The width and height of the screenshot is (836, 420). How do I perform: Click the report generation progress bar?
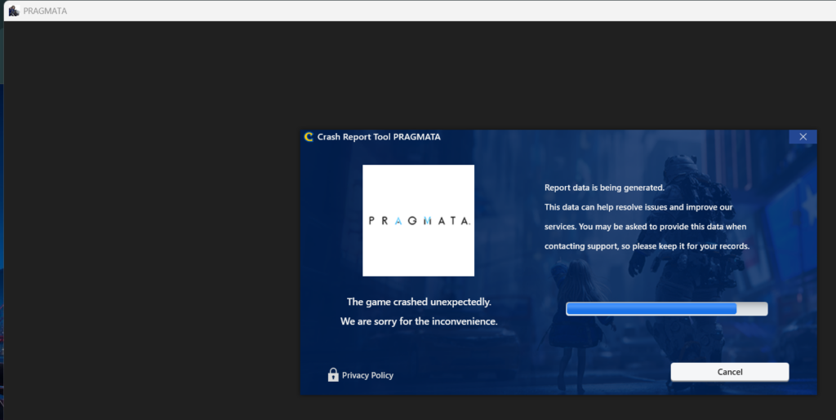pyautogui.click(x=666, y=309)
